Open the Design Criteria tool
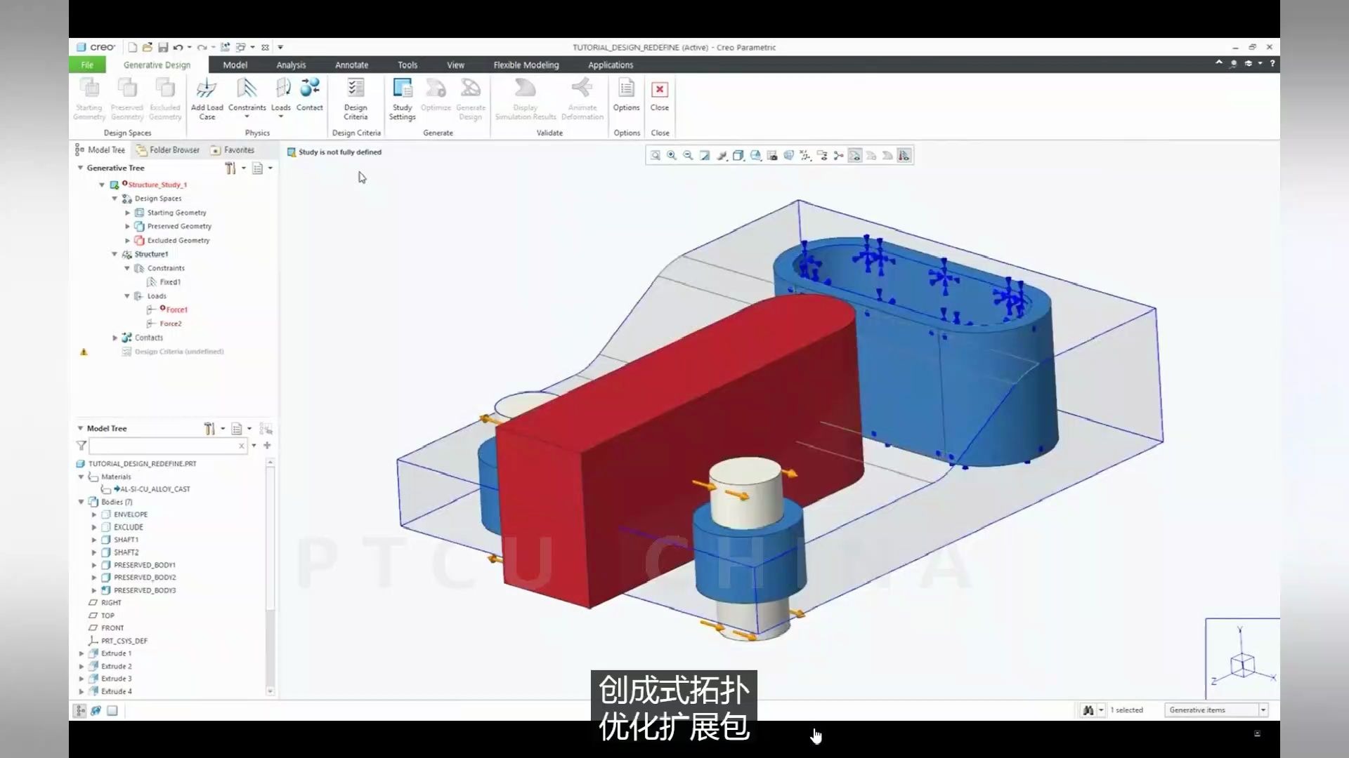Image resolution: width=1349 pixels, height=758 pixels. 356,89
